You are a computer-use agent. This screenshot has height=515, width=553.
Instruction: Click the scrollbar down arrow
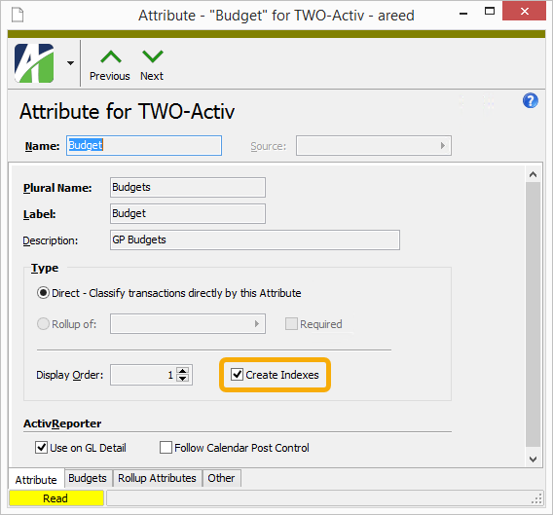coord(533,459)
